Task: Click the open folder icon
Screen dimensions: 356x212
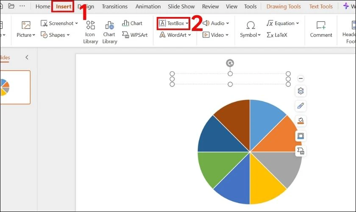Action: coord(11,6)
